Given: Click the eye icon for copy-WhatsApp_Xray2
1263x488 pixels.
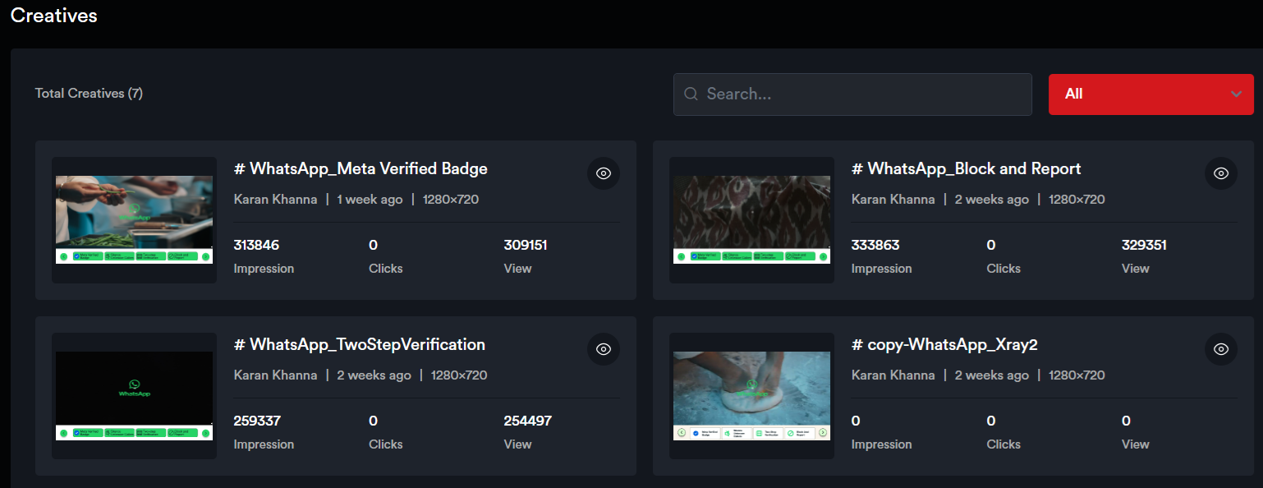Looking at the screenshot, I should pos(1221,349).
